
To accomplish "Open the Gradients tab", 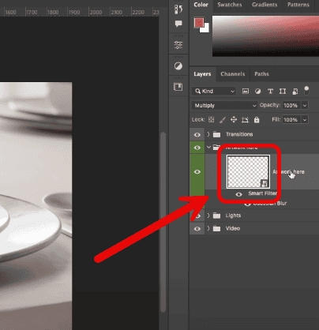I will coord(265,5).
